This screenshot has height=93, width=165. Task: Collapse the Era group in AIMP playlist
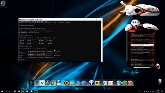coord(129,55)
